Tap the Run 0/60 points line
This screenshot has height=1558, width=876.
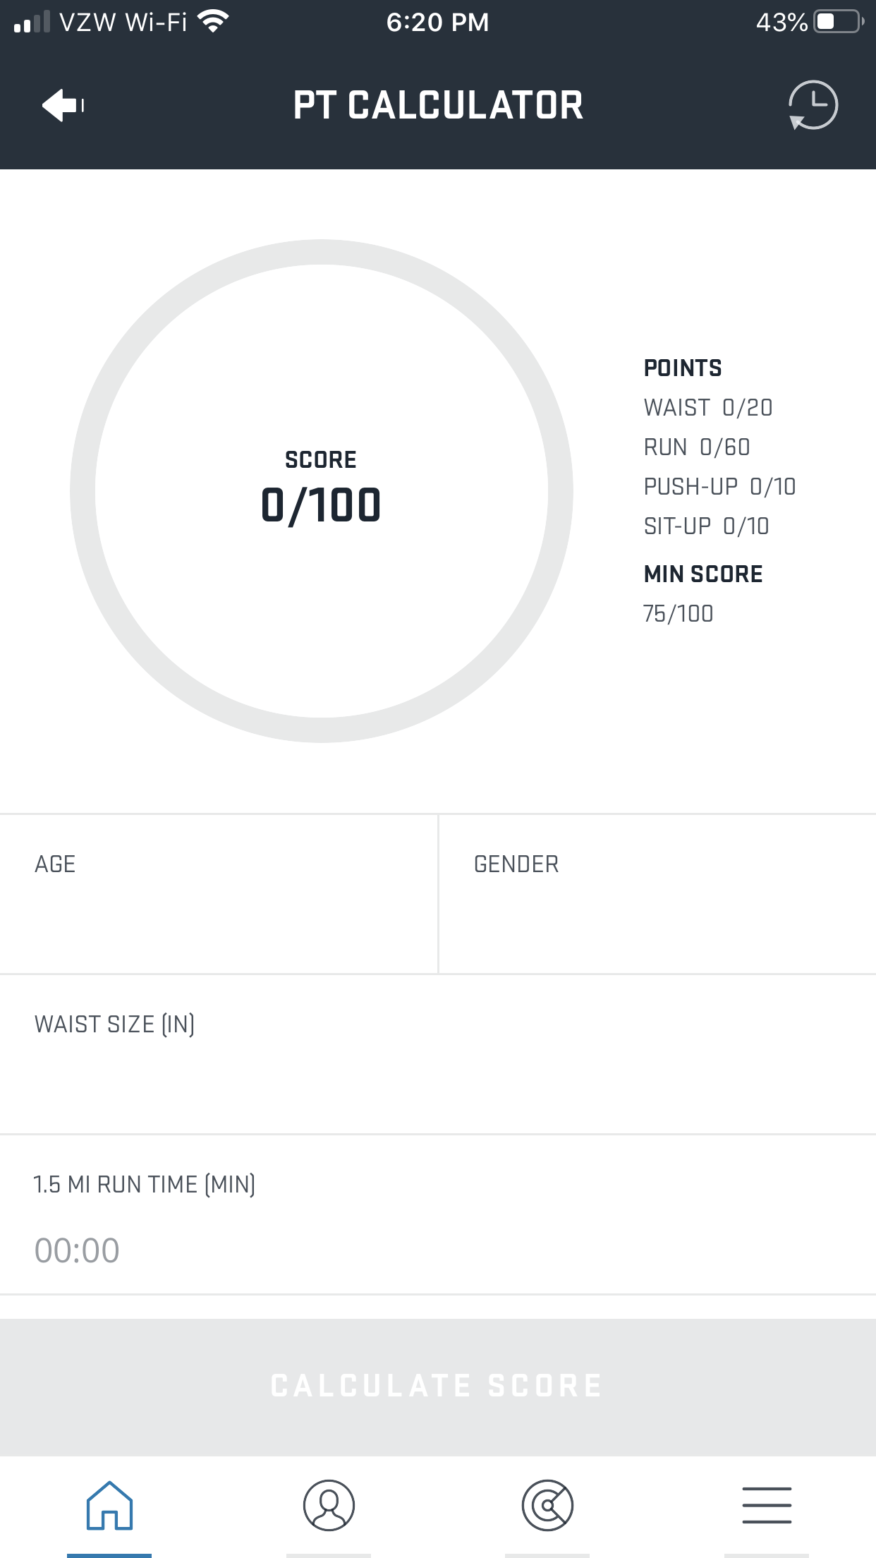click(697, 447)
